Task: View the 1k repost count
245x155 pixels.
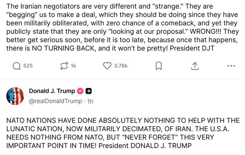Action: point(73,66)
